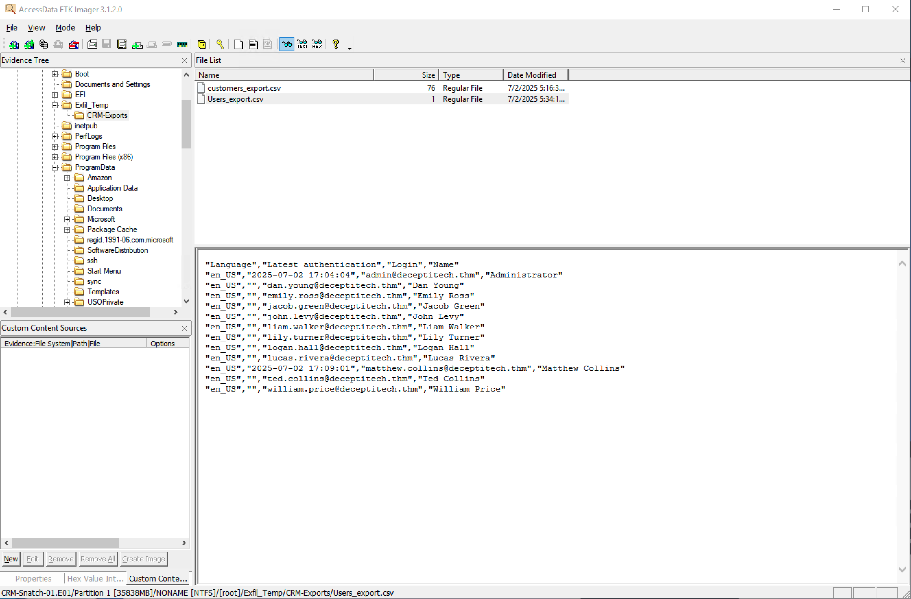The height and width of the screenshot is (599, 911).
Task: Select the customers_export.csv file
Action: 244,88
